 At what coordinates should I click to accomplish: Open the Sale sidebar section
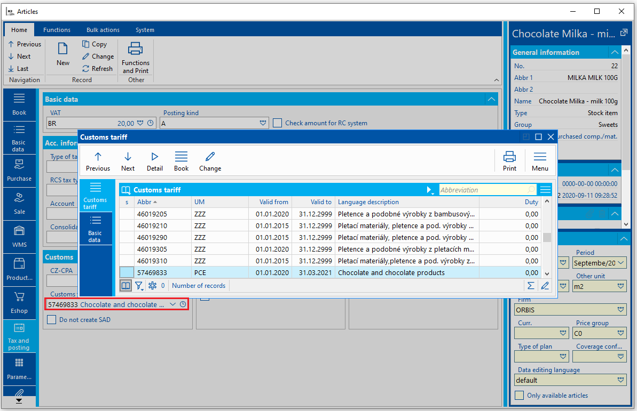[19, 204]
